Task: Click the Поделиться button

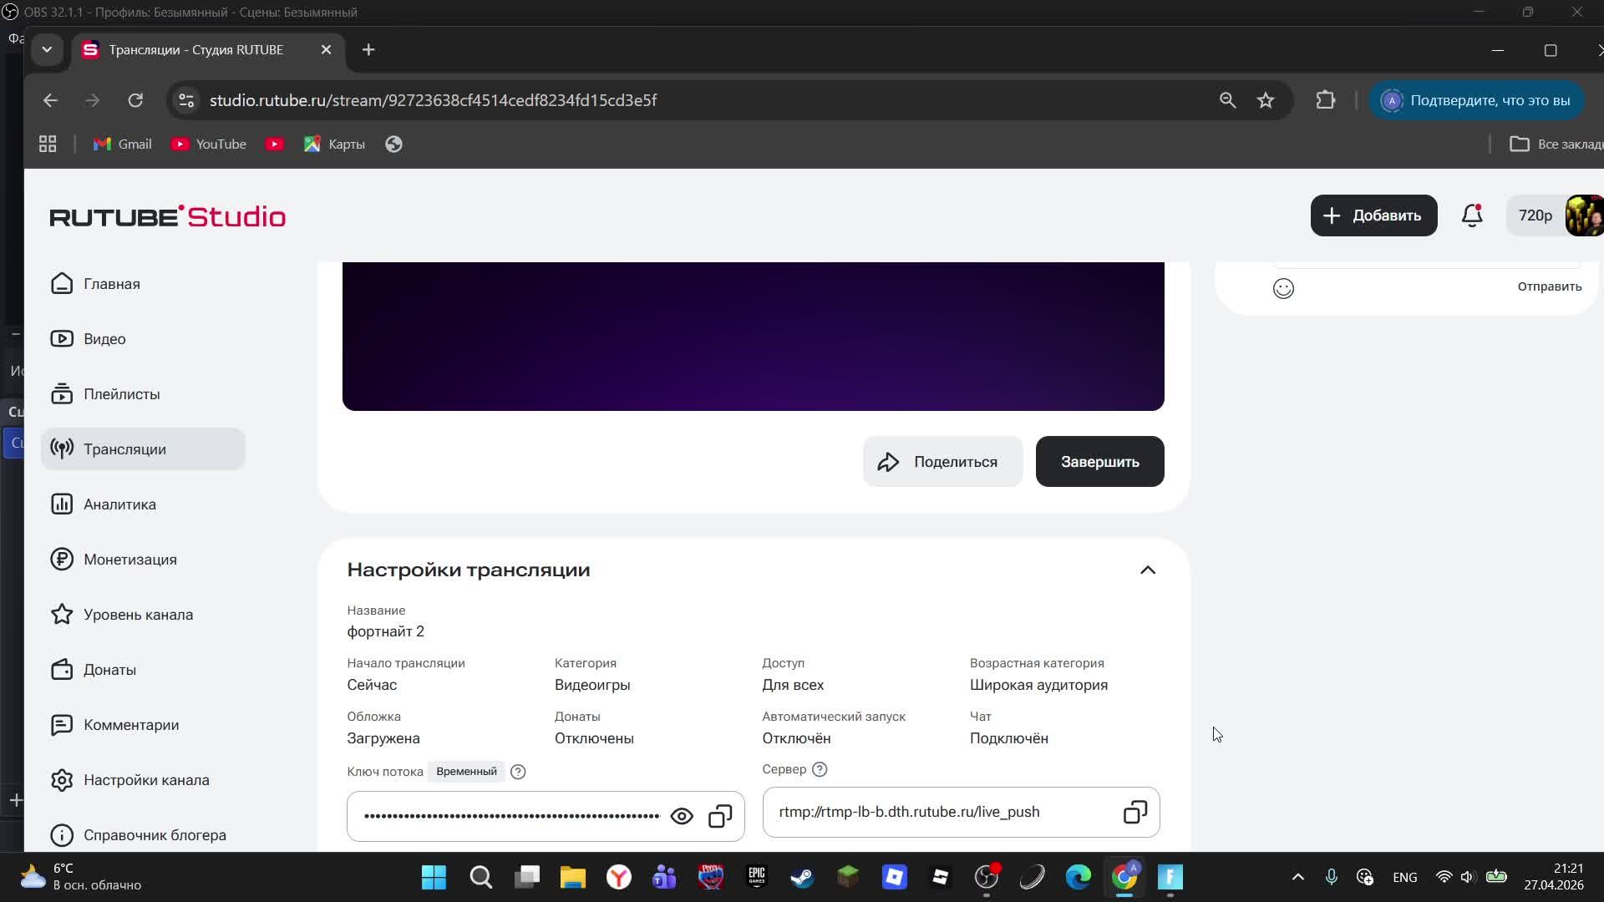Action: 942,462
